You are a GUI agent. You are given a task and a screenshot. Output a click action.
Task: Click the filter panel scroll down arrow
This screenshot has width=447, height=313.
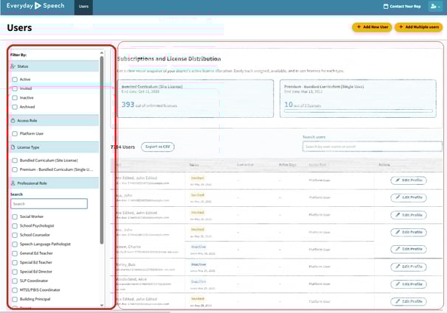click(102, 306)
